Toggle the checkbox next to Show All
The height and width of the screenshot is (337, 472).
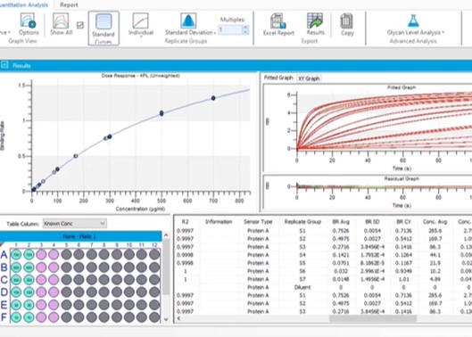coord(80,25)
